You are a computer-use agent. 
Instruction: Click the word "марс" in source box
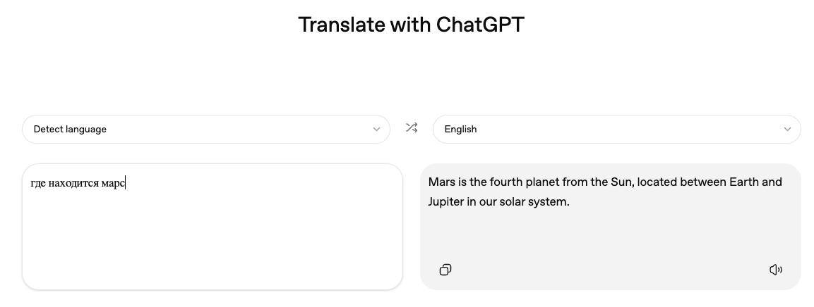[113, 184]
